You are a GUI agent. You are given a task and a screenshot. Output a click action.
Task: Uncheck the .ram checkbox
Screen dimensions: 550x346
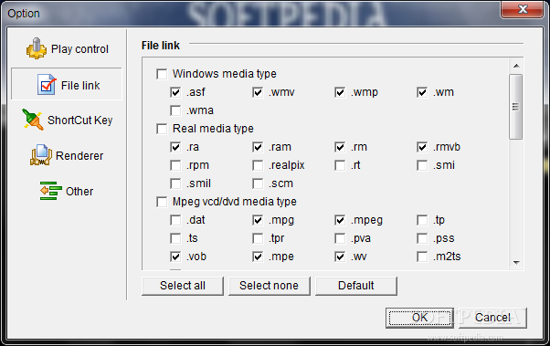click(x=258, y=147)
